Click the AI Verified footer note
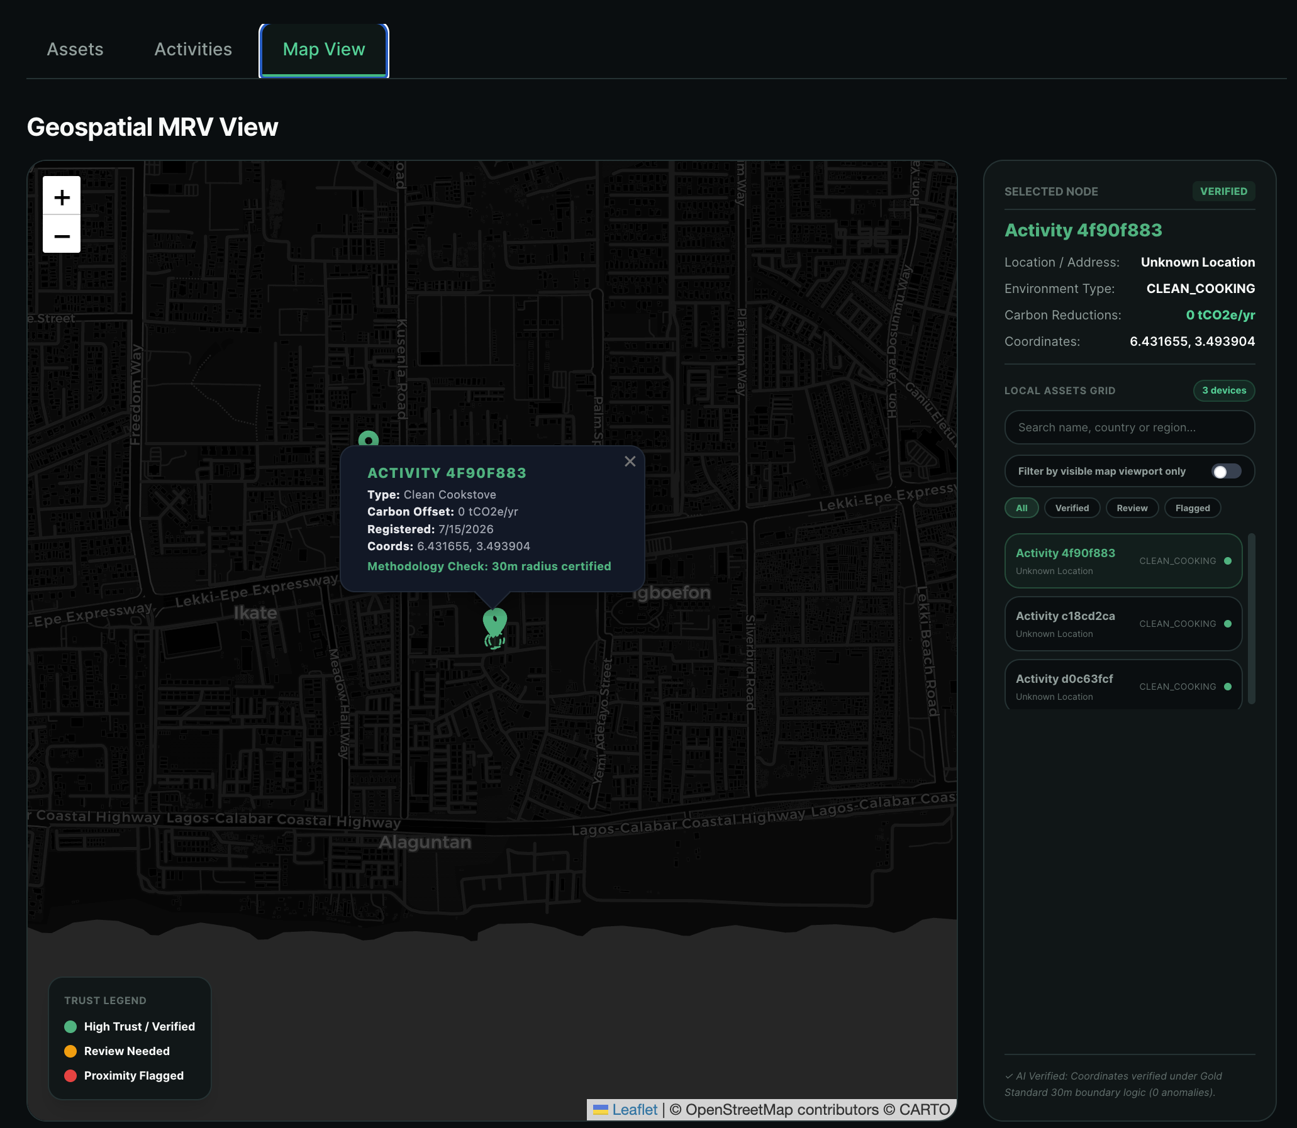 tap(1113, 1084)
